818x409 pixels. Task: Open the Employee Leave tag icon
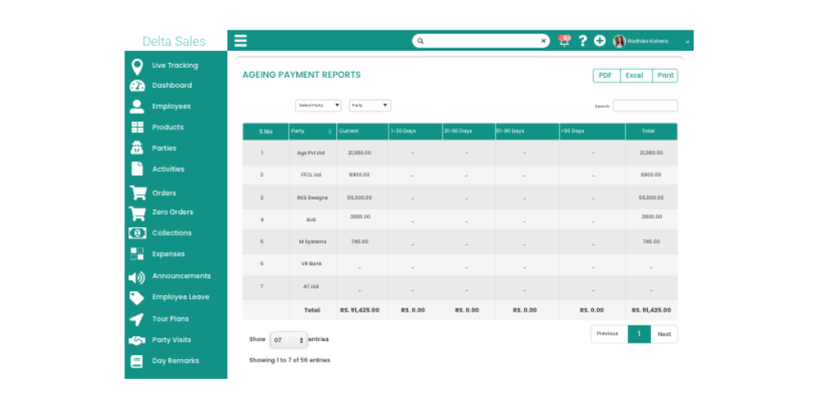(x=137, y=298)
